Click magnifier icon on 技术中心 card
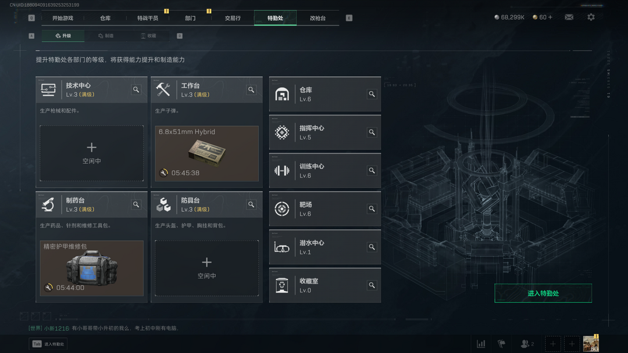The height and width of the screenshot is (353, 628). [136, 89]
